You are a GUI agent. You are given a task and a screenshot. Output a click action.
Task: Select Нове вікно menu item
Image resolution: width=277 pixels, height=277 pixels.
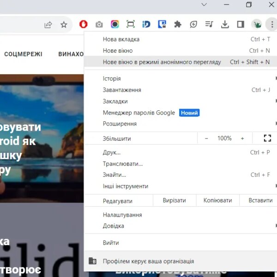pyautogui.click(x=181, y=51)
